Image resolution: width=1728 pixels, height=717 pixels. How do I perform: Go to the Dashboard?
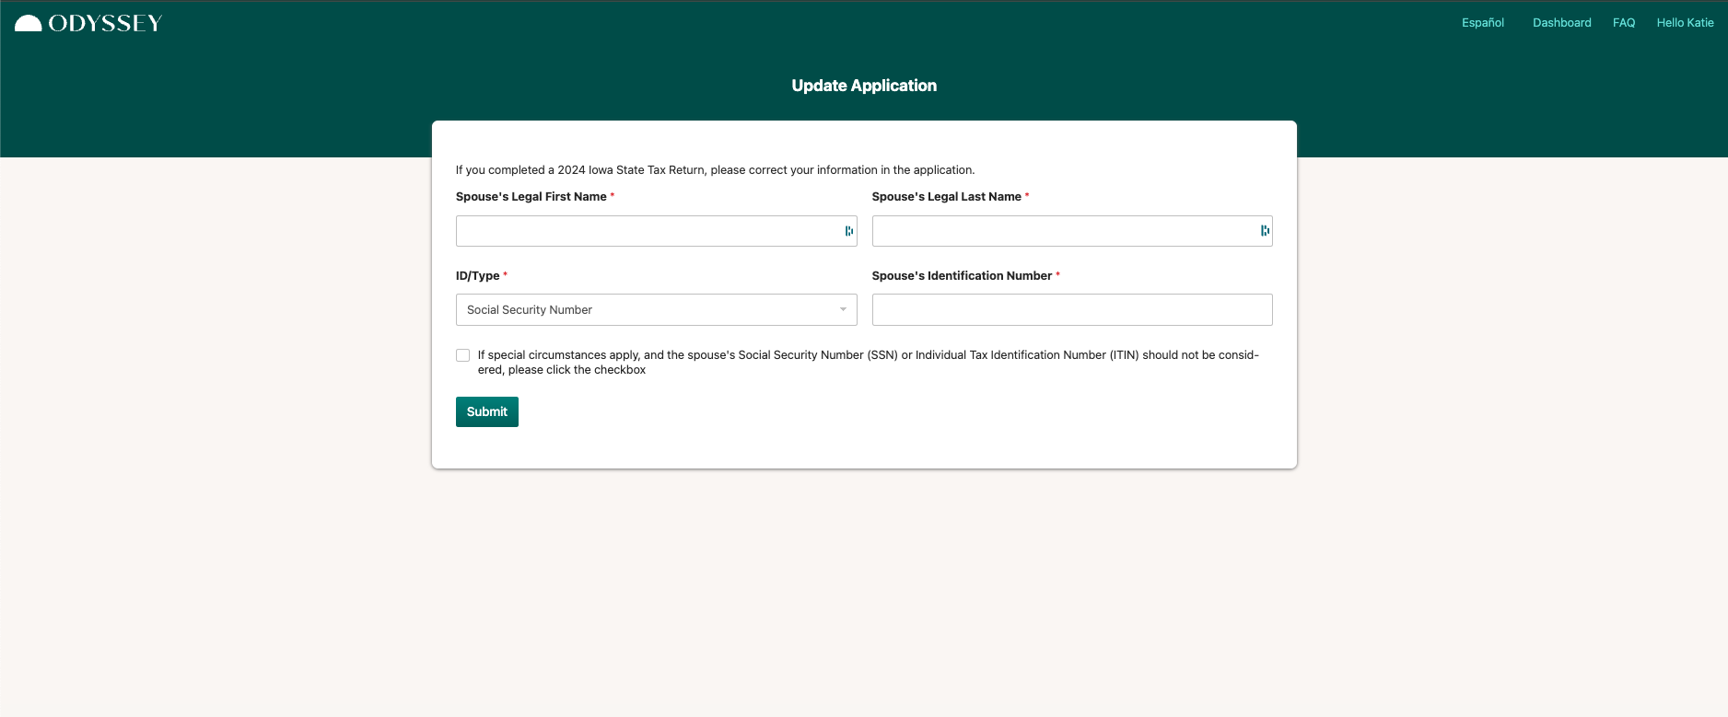[1561, 23]
